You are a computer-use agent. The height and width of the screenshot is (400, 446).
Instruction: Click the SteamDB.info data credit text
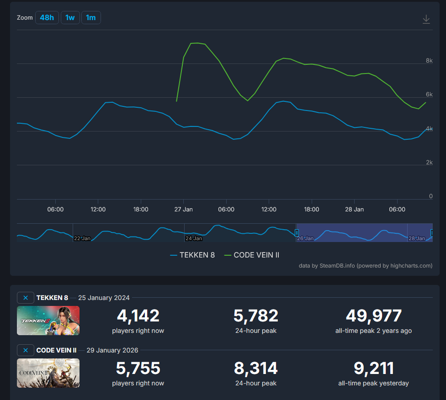click(x=366, y=266)
